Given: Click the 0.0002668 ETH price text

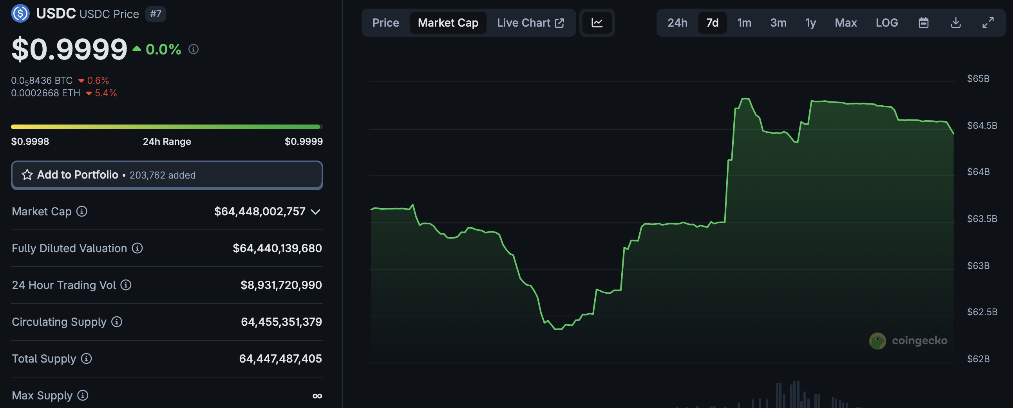Looking at the screenshot, I should 45,93.
